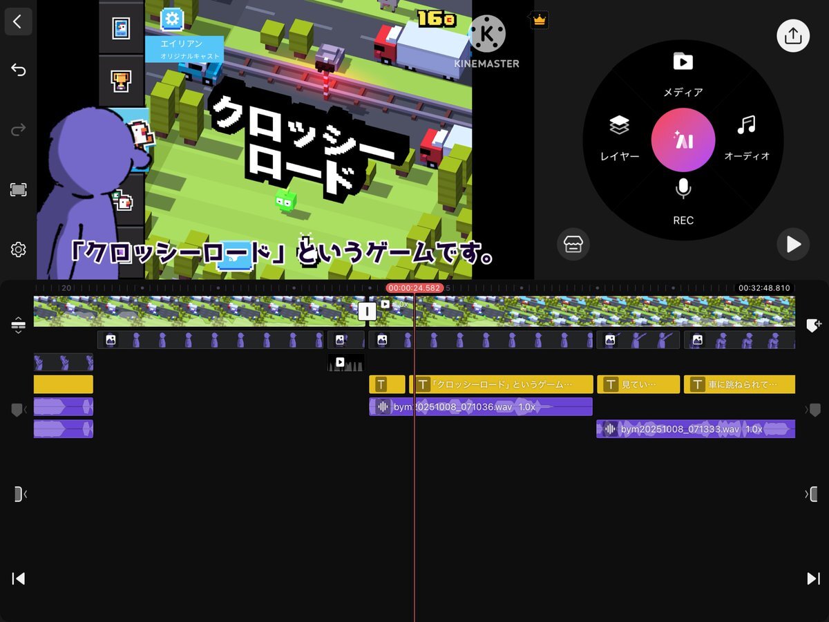Open project settings gear
This screenshot has width=829, height=622.
(x=18, y=249)
